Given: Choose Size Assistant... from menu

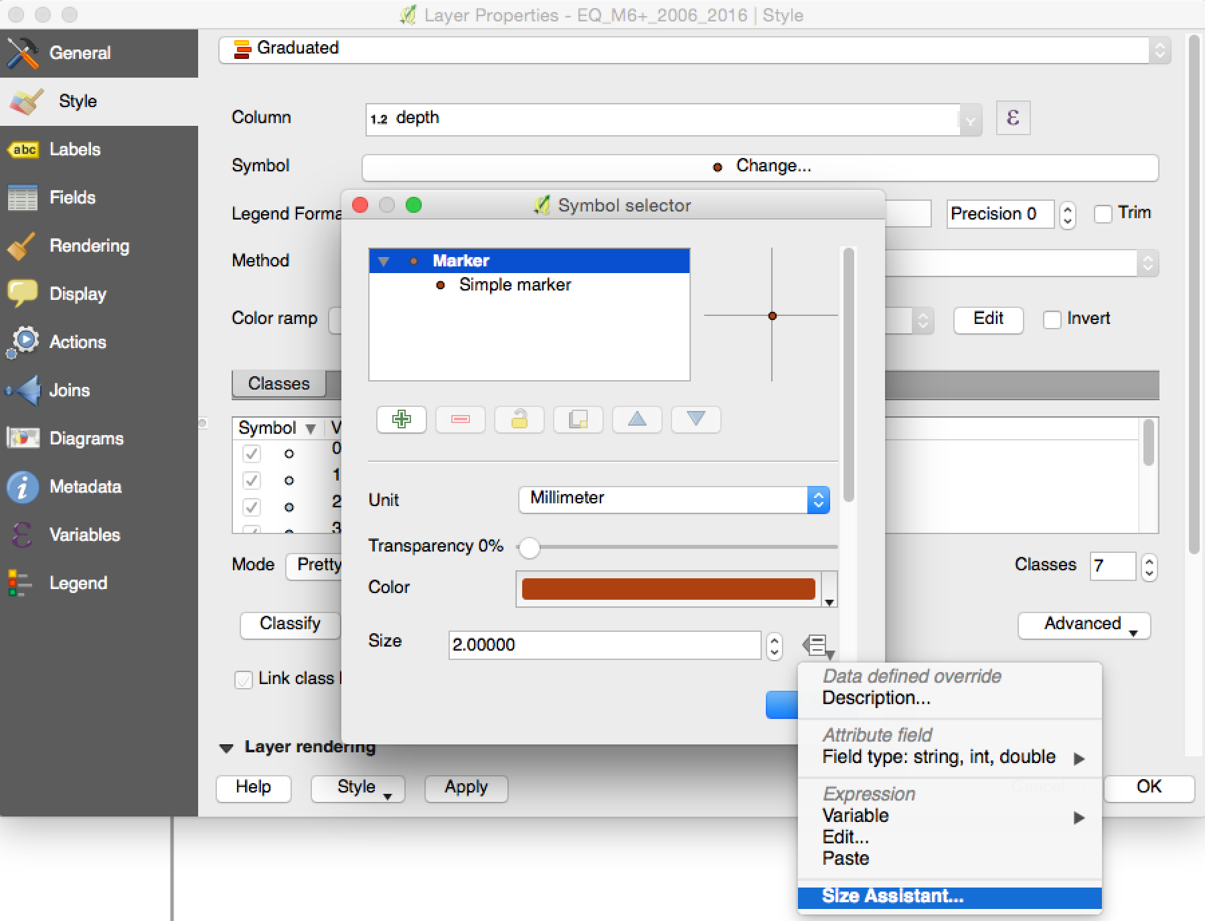Looking at the screenshot, I should pyautogui.click(x=949, y=897).
